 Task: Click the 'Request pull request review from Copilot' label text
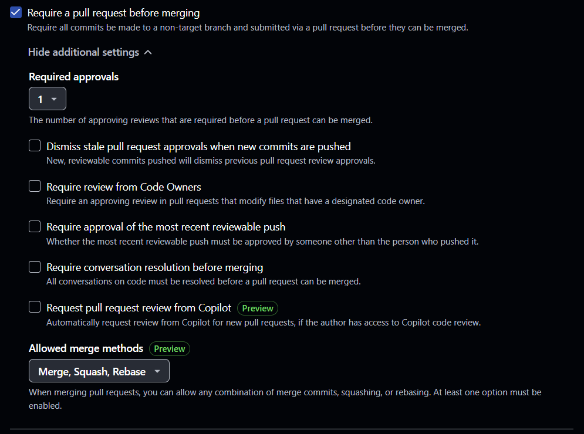point(139,307)
